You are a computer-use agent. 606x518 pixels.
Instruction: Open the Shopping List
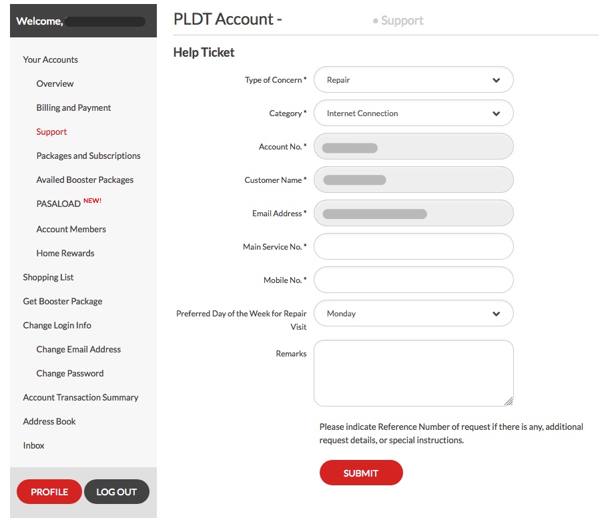[48, 277]
